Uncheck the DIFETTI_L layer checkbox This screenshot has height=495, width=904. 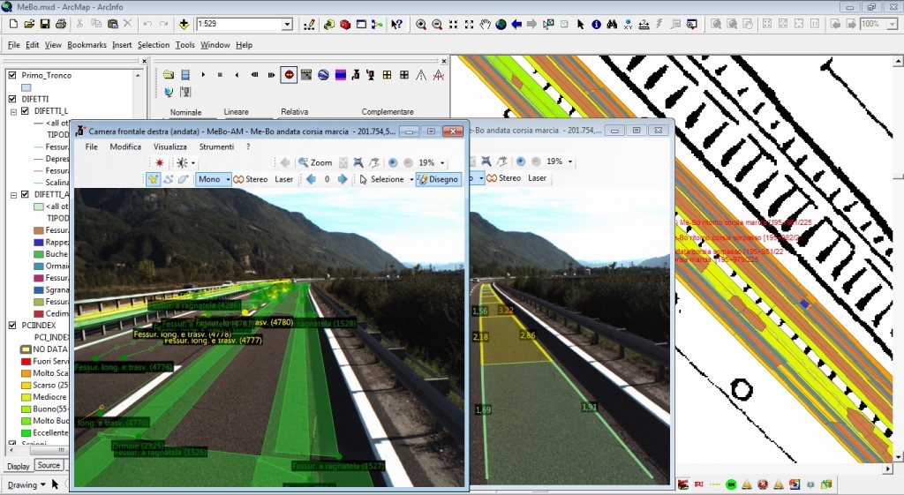pyautogui.click(x=25, y=110)
